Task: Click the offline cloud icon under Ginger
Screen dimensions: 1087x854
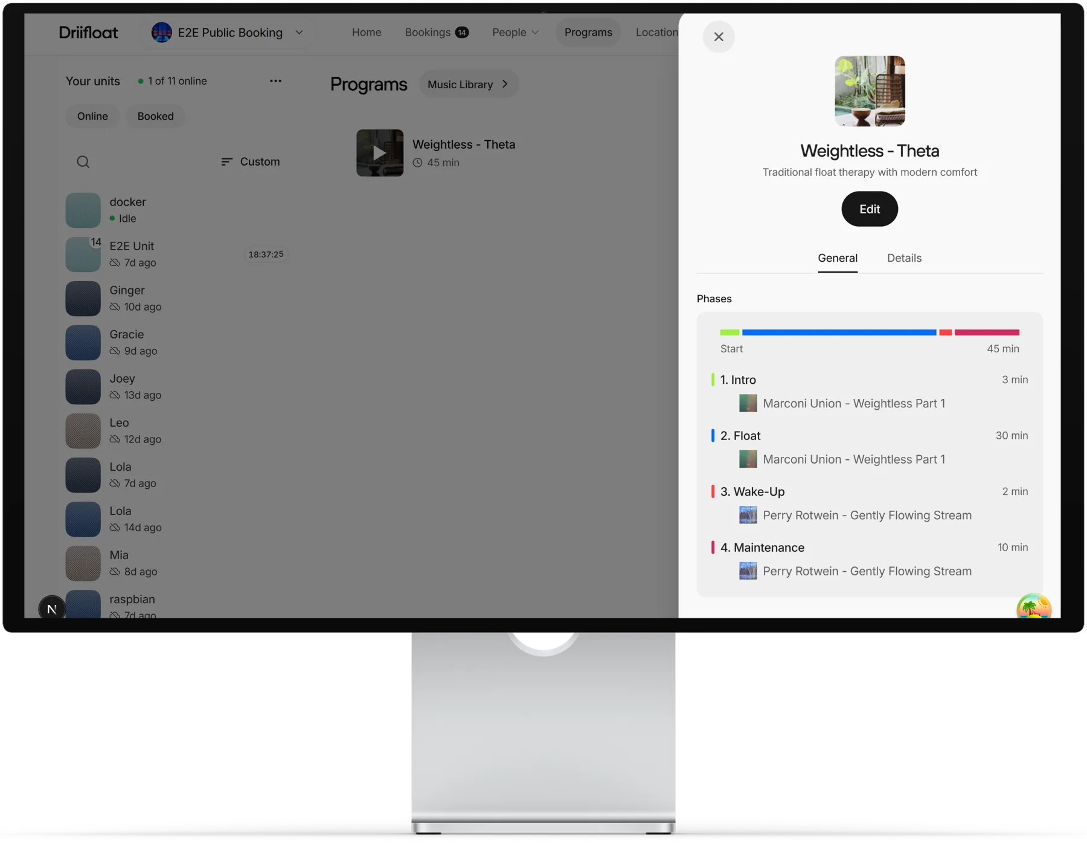Action: point(115,307)
